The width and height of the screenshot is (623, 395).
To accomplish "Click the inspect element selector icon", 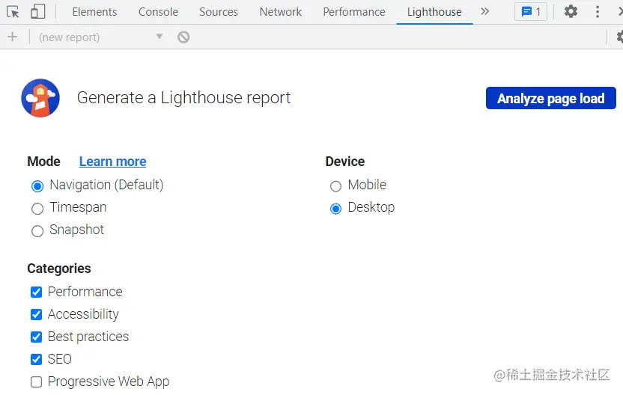I will pos(13,12).
